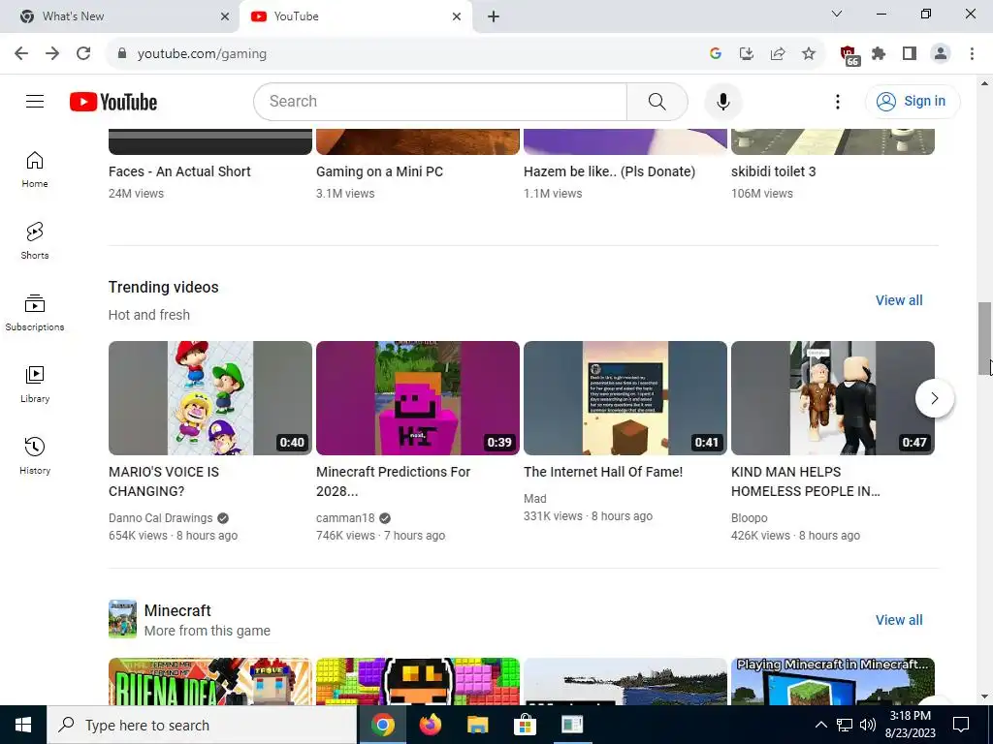Viewport: 993px width, 744px height.
Task: Close the YouTube tab
Action: (457, 16)
